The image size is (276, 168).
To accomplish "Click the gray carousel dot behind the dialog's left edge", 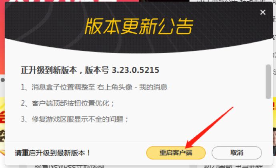I will pyautogui.click(x=3, y=80).
